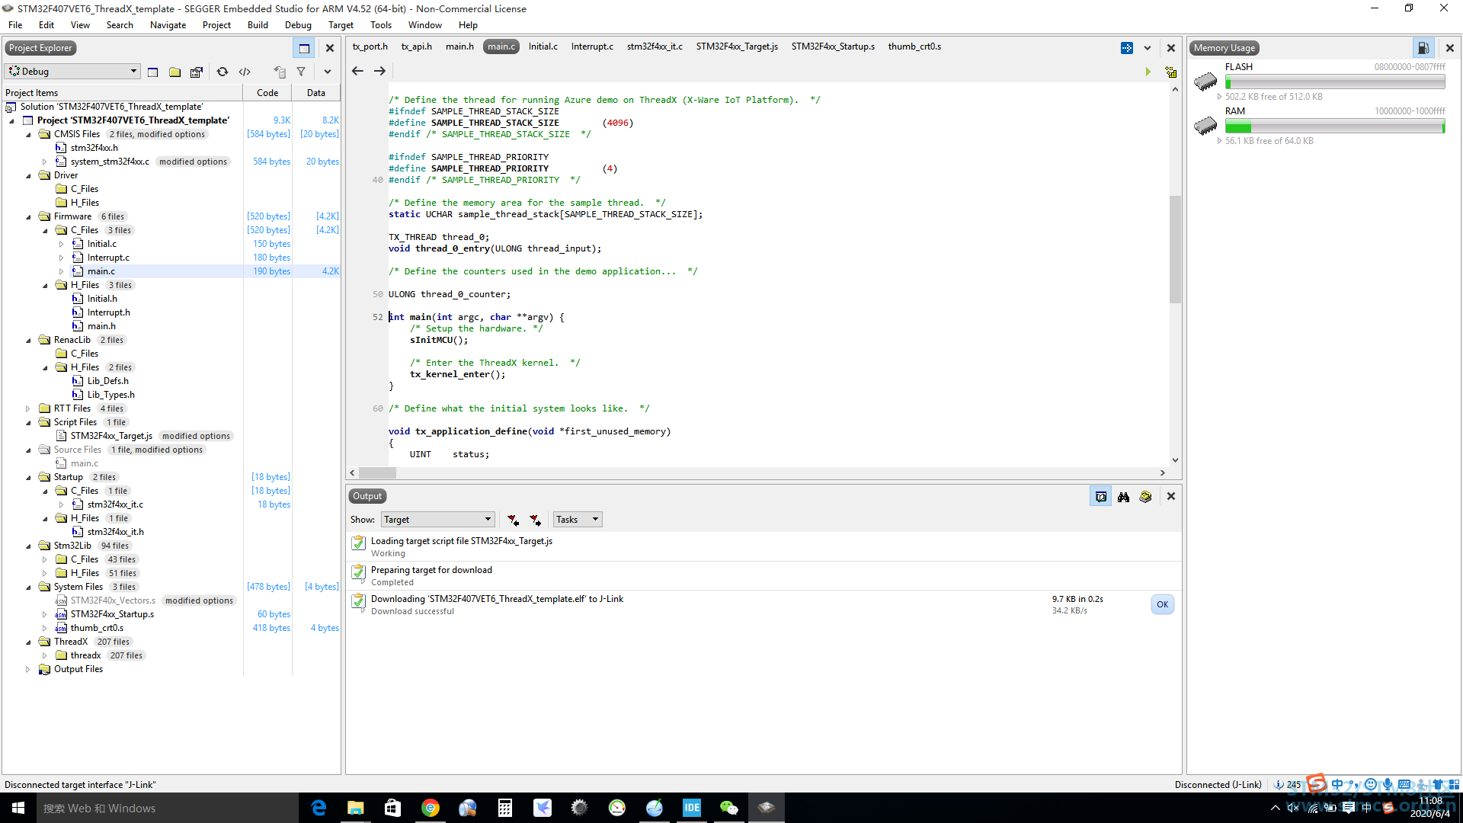Click the Project Items column header
This screenshot has width=1463, height=823.
(x=123, y=93)
